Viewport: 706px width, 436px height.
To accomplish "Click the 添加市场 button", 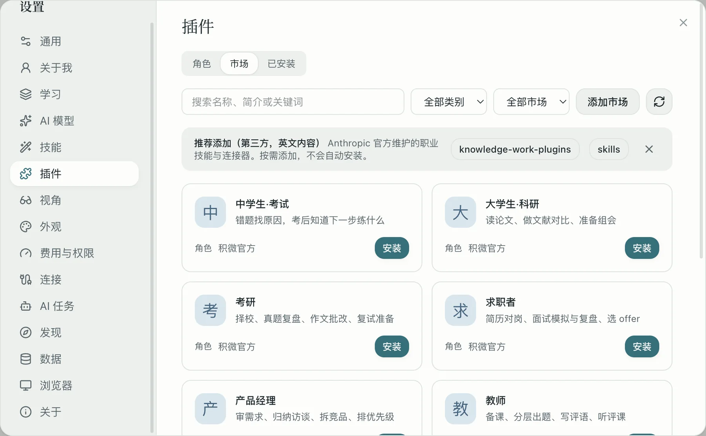I will coord(608,102).
